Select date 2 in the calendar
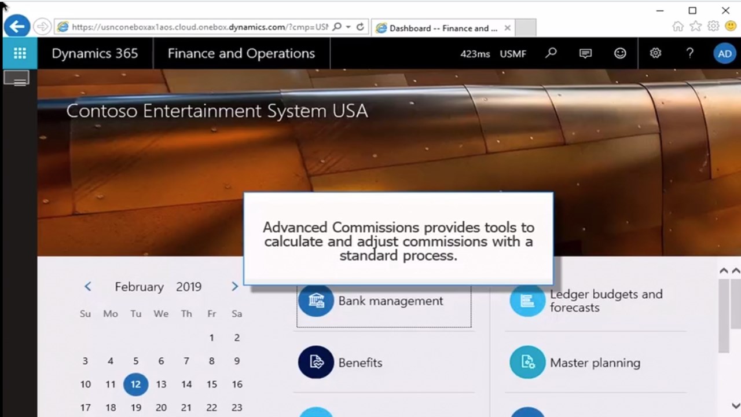 [x=237, y=338]
